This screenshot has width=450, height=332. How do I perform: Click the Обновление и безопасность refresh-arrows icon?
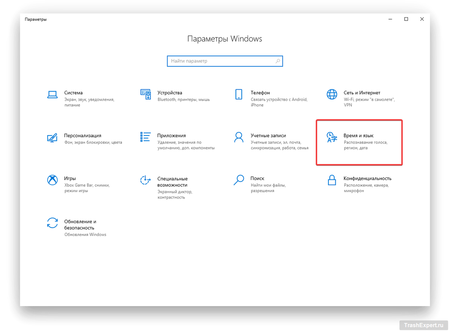tap(52, 223)
